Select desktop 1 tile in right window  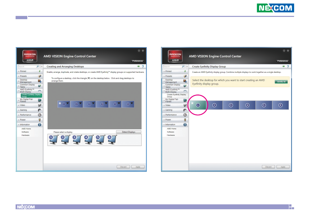pos(198,105)
